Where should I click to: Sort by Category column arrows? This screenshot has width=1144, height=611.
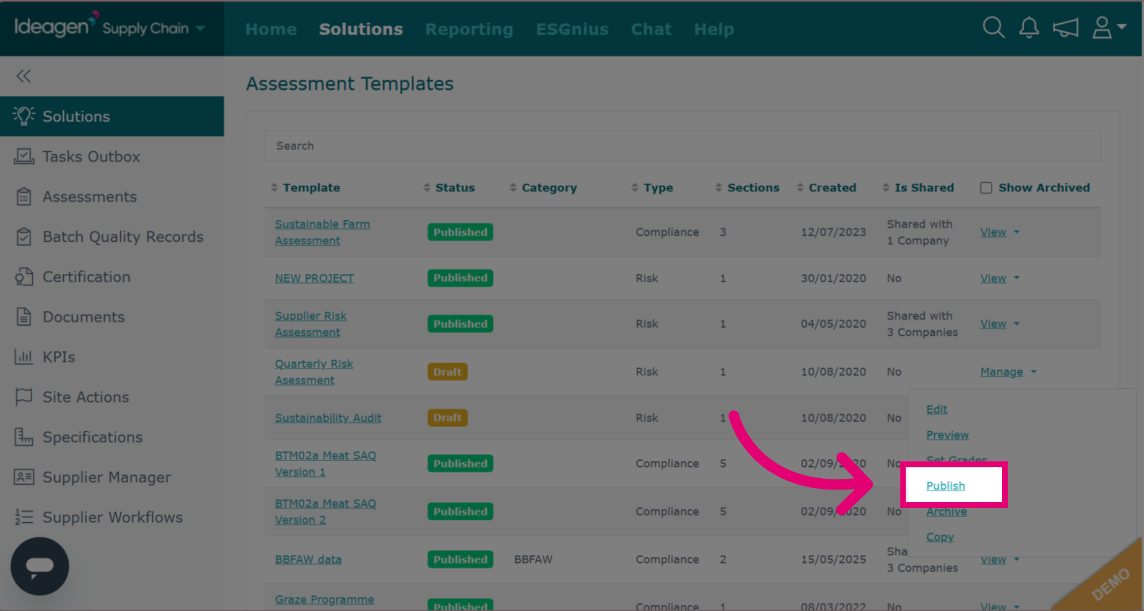(513, 188)
